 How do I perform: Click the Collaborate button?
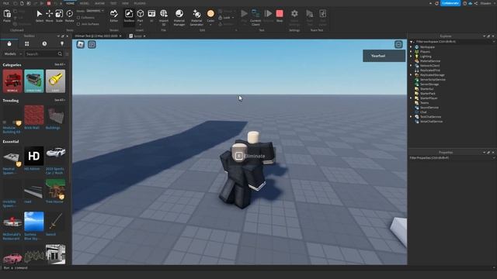(x=450, y=3)
